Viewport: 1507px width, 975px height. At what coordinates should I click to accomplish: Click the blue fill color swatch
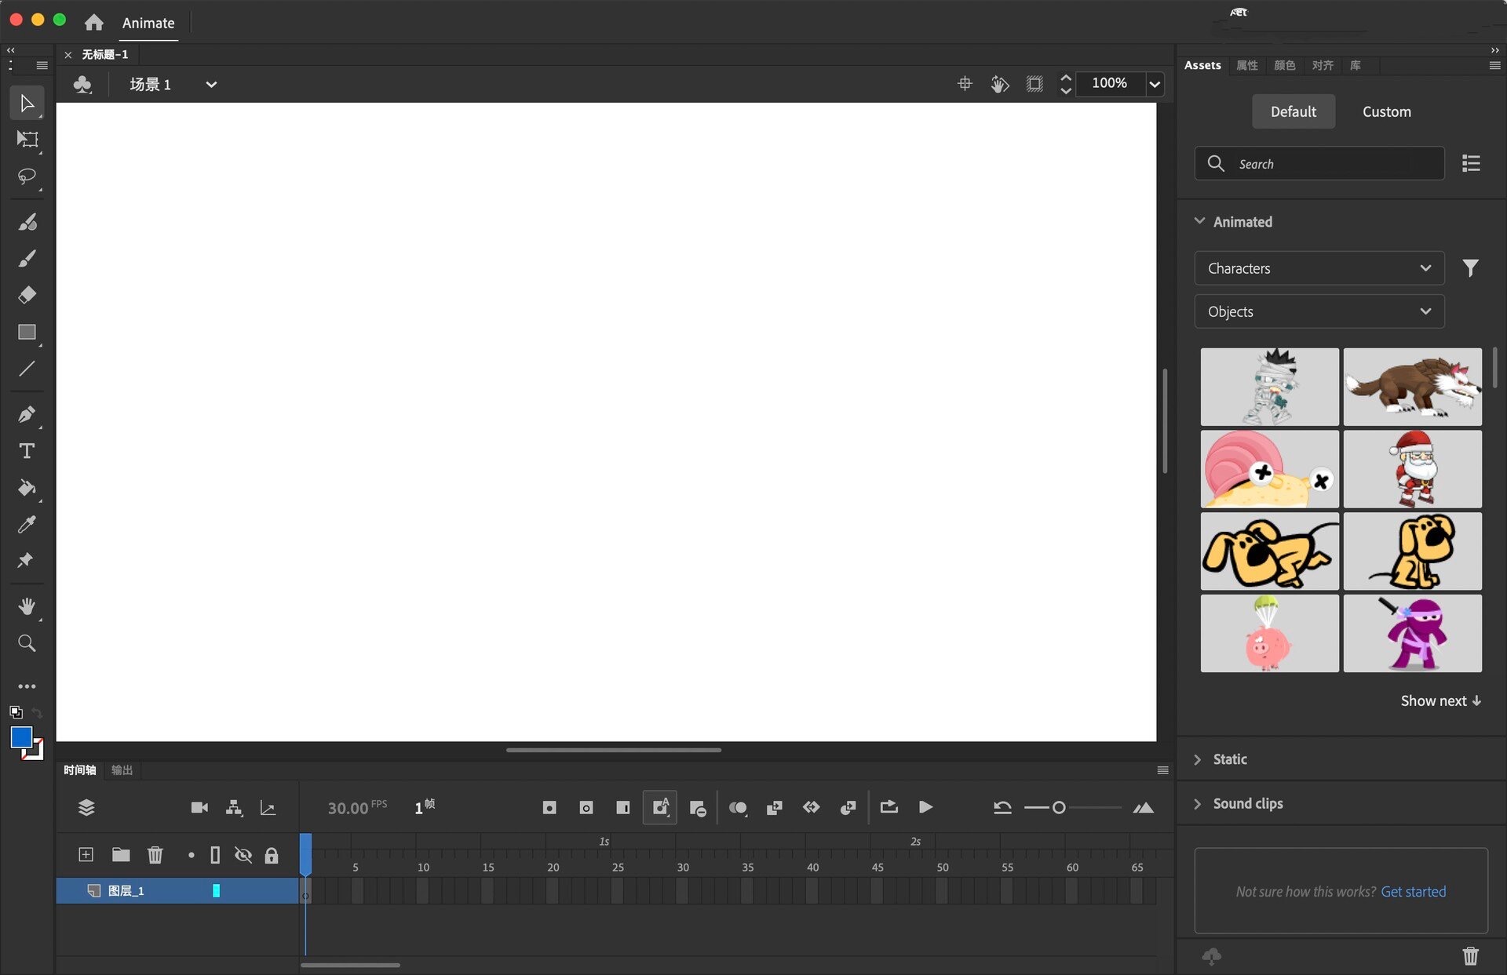pyautogui.click(x=20, y=737)
